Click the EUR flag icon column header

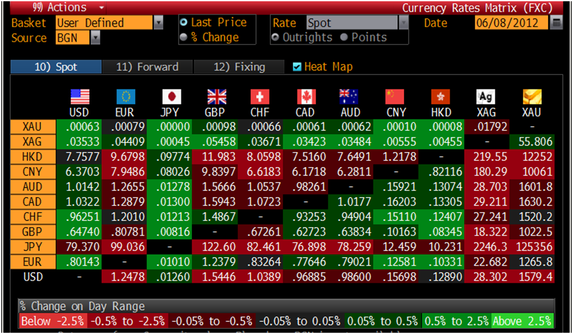(x=125, y=97)
